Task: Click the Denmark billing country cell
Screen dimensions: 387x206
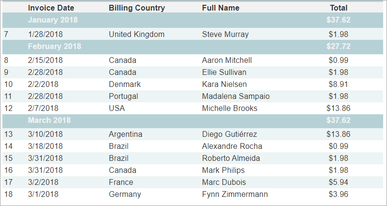Action: pos(125,84)
